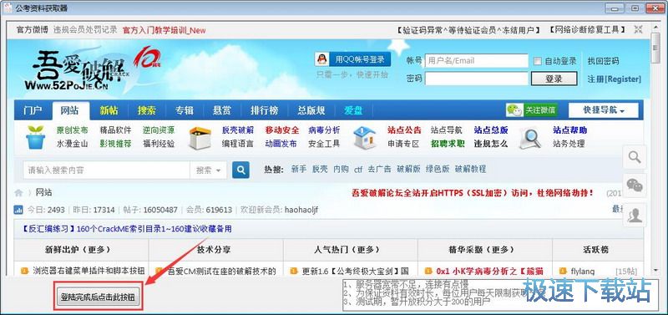The height and width of the screenshot is (315, 668).
Task: Open the 脱壳破解 section link
Action: point(238,130)
